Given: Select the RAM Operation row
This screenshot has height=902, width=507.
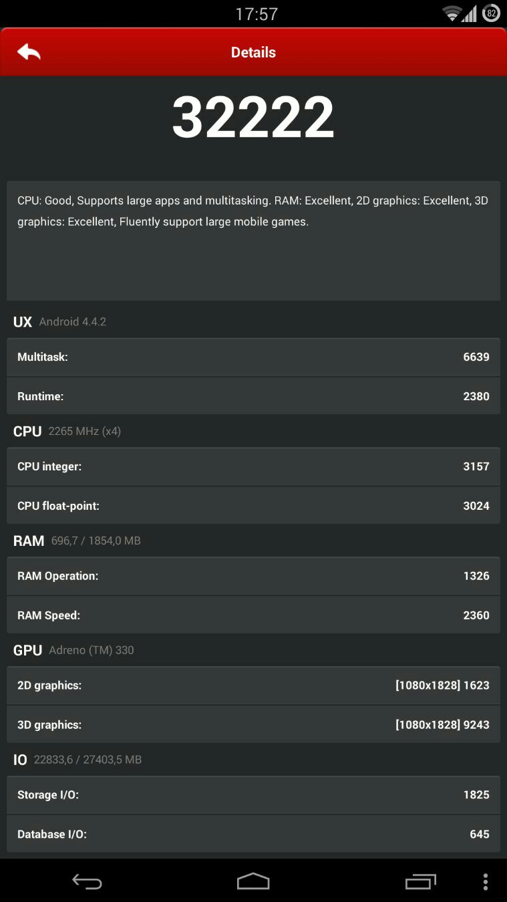Looking at the screenshot, I should click(x=253, y=576).
